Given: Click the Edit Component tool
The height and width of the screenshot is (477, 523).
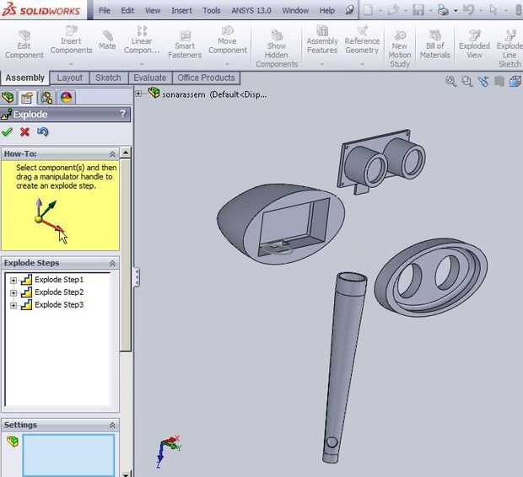Looking at the screenshot, I should coord(24,45).
